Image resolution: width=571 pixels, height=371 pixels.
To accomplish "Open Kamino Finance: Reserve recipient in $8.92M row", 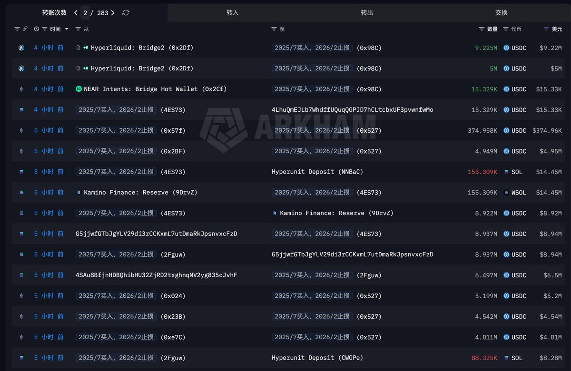I will (x=336, y=213).
